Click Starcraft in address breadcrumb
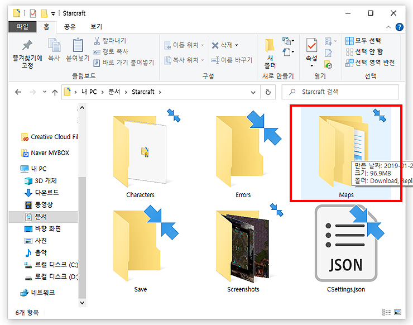 coord(143,92)
